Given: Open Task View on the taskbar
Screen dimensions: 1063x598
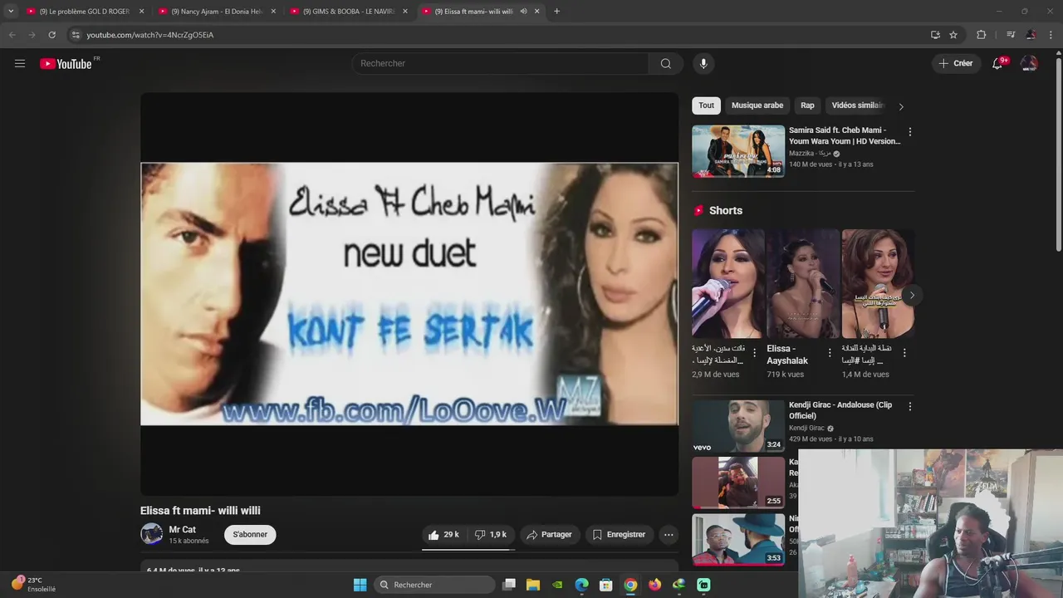Looking at the screenshot, I should tap(509, 585).
